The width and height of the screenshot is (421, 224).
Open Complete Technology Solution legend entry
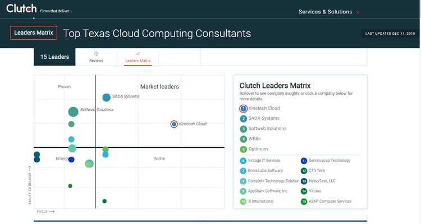click(273, 181)
